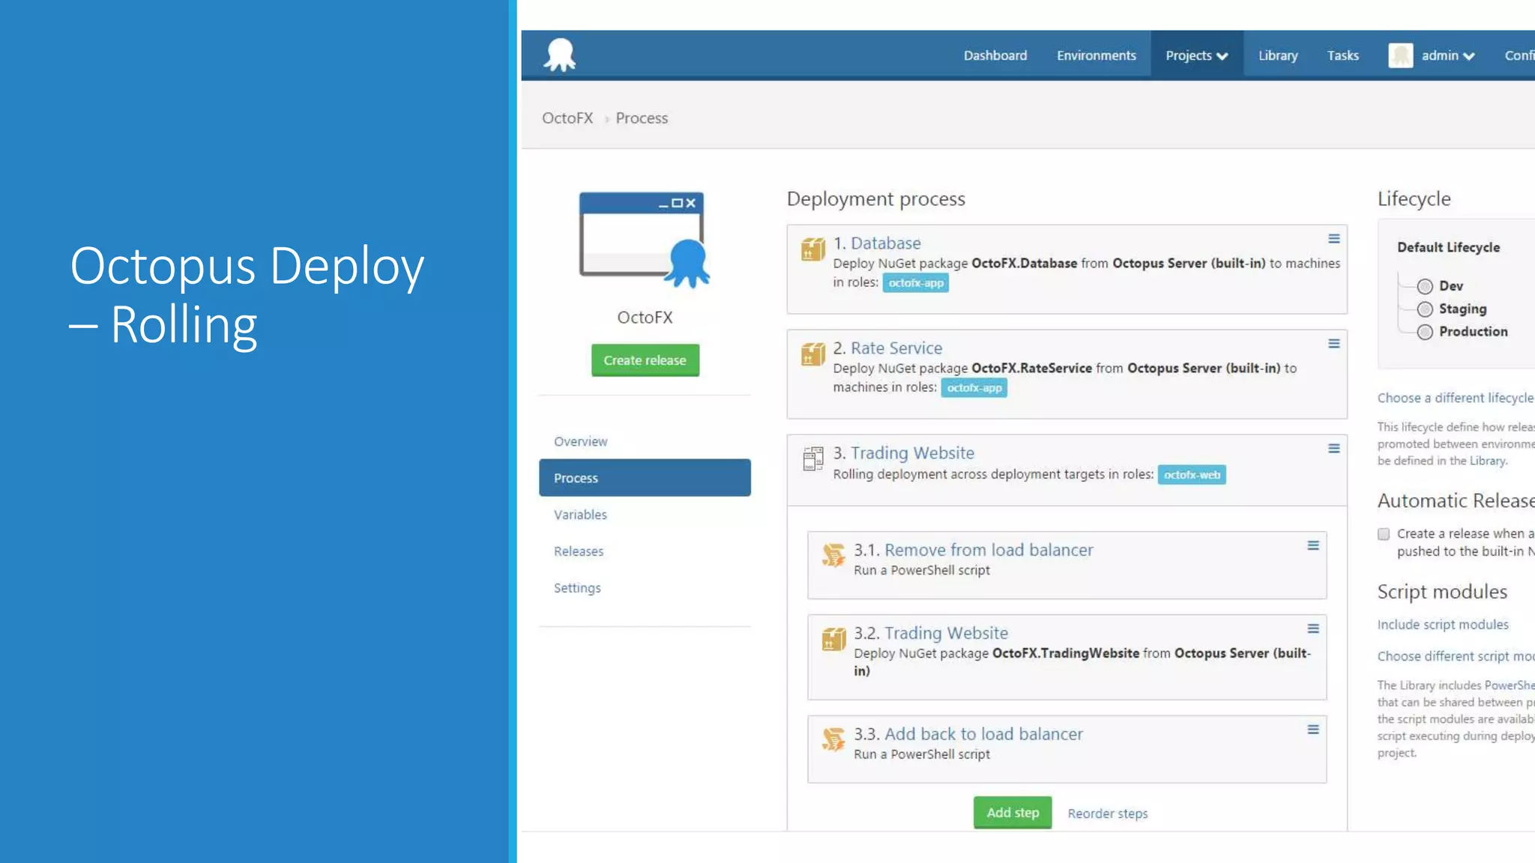Select the Production lifecycle phase circle

(1425, 332)
